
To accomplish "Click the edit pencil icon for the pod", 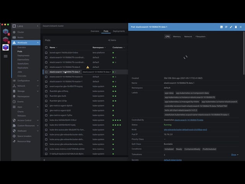I will pyautogui.click(x=231, y=27).
